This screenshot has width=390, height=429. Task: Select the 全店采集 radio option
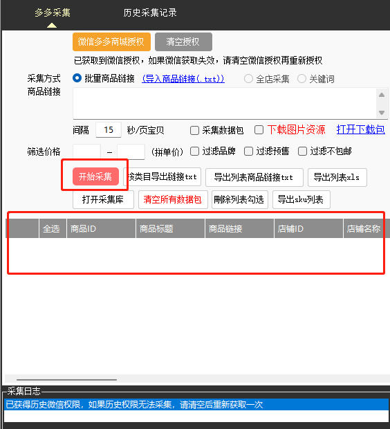pyautogui.click(x=248, y=79)
